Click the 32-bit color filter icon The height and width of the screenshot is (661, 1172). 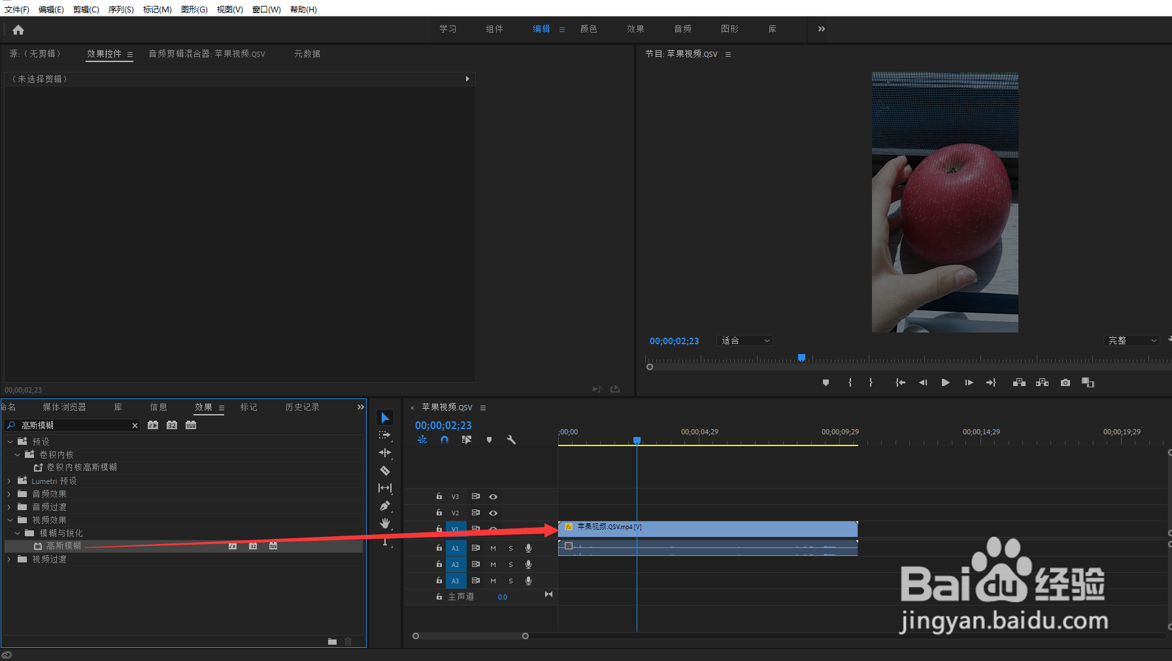[x=172, y=425]
